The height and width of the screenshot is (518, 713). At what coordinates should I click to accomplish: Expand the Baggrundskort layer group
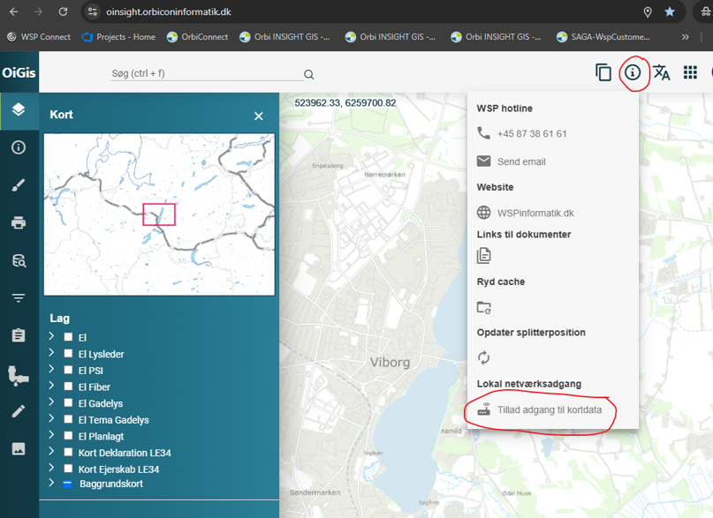pos(51,482)
